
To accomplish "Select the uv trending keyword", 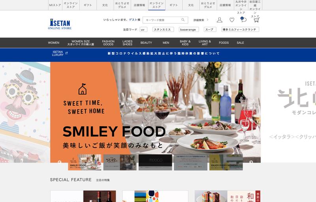I will click(x=143, y=30).
